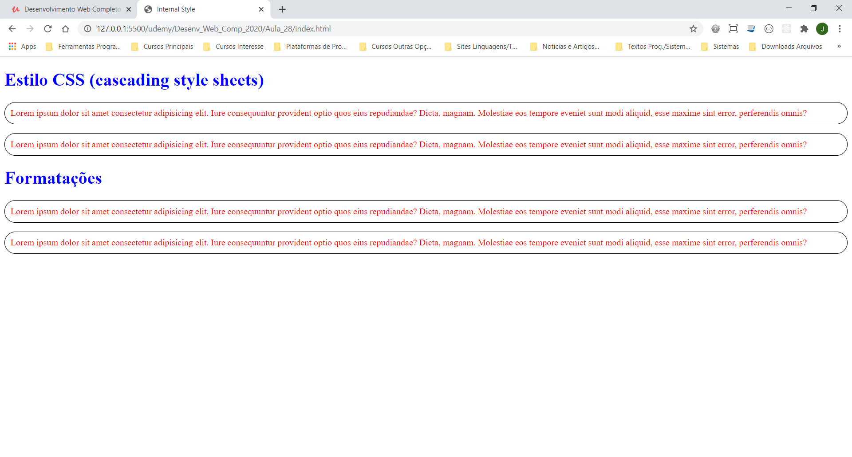Minimize the Chrome window

click(x=789, y=8)
